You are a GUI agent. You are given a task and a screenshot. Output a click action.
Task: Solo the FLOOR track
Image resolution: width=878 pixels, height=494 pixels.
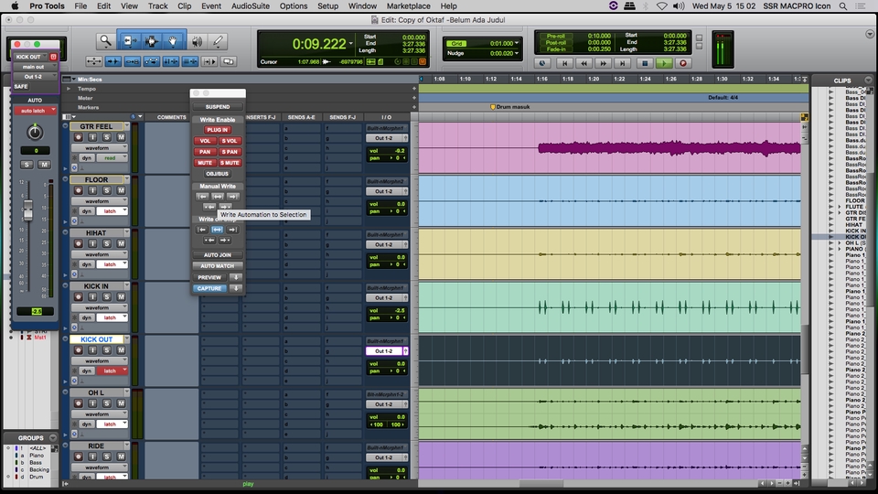(x=106, y=190)
